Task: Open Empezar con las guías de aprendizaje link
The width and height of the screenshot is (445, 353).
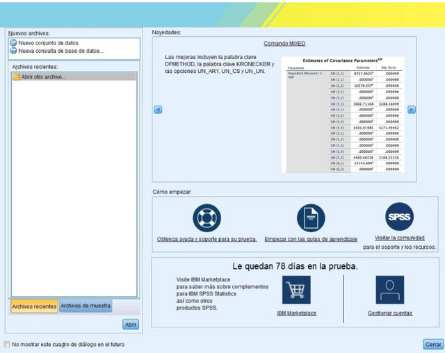Action: pos(311,239)
